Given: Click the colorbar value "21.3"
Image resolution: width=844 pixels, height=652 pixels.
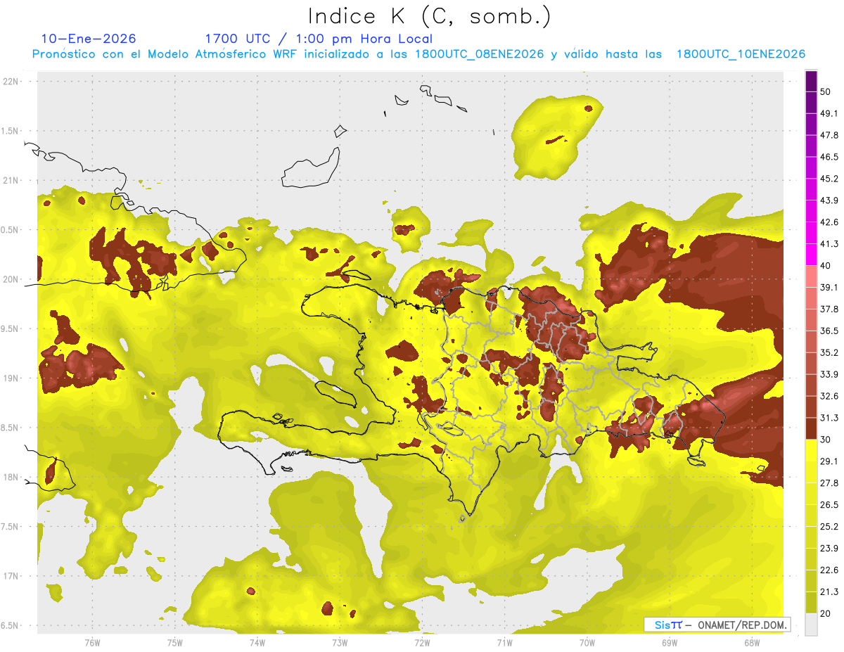Looking at the screenshot, I should pyautogui.click(x=829, y=592).
